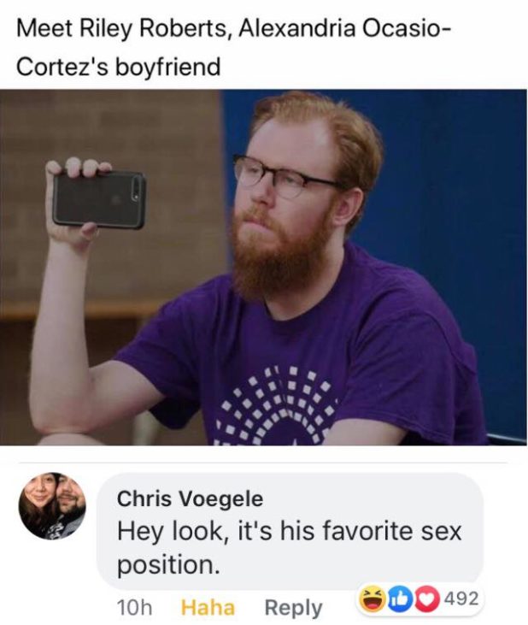The width and height of the screenshot is (528, 625).
Task: Click the comment bubble beginning 'Hey look'
Action: click(x=290, y=531)
